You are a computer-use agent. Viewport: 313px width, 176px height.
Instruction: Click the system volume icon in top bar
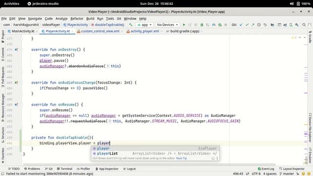click(291, 3)
